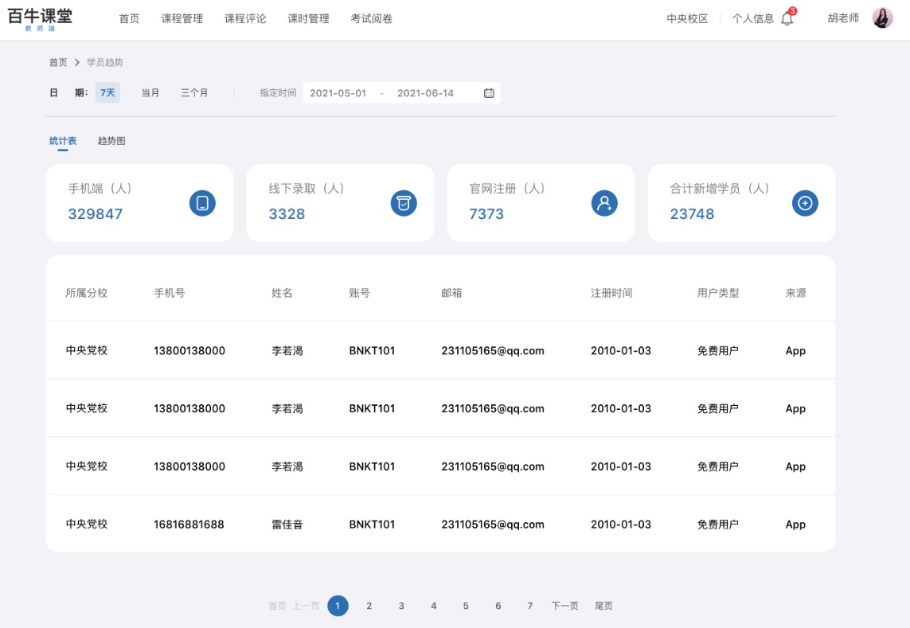Click the 来源 column header
Image resolution: width=910 pixels, height=628 pixels.
pyautogui.click(x=795, y=293)
